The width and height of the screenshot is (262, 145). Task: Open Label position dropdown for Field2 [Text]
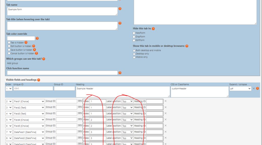(127, 107)
